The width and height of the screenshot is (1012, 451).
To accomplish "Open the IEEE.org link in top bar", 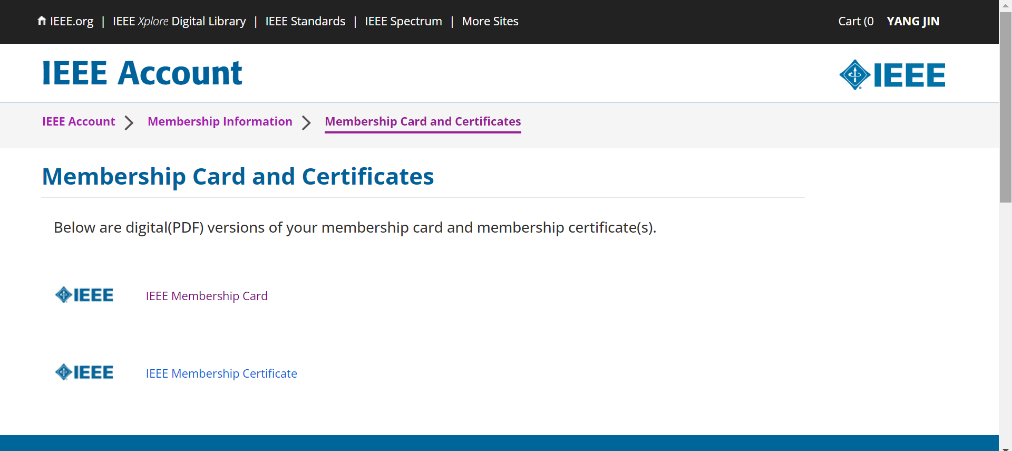I will (72, 21).
